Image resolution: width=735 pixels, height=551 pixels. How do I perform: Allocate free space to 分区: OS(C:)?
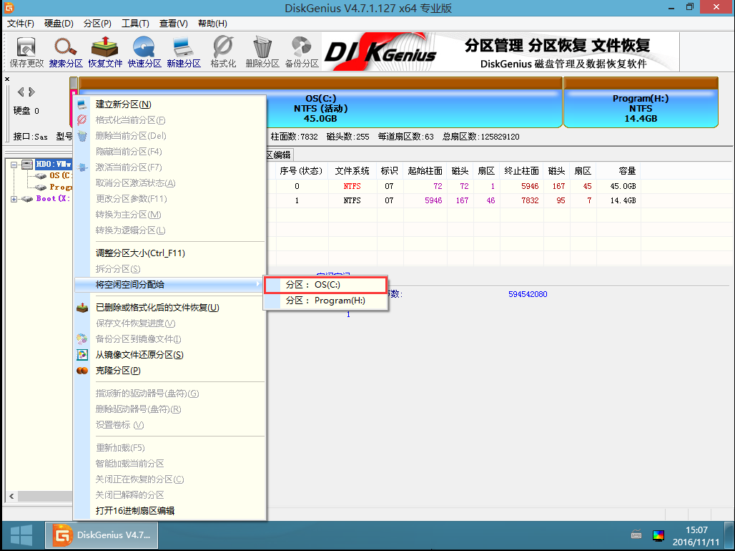(x=325, y=285)
